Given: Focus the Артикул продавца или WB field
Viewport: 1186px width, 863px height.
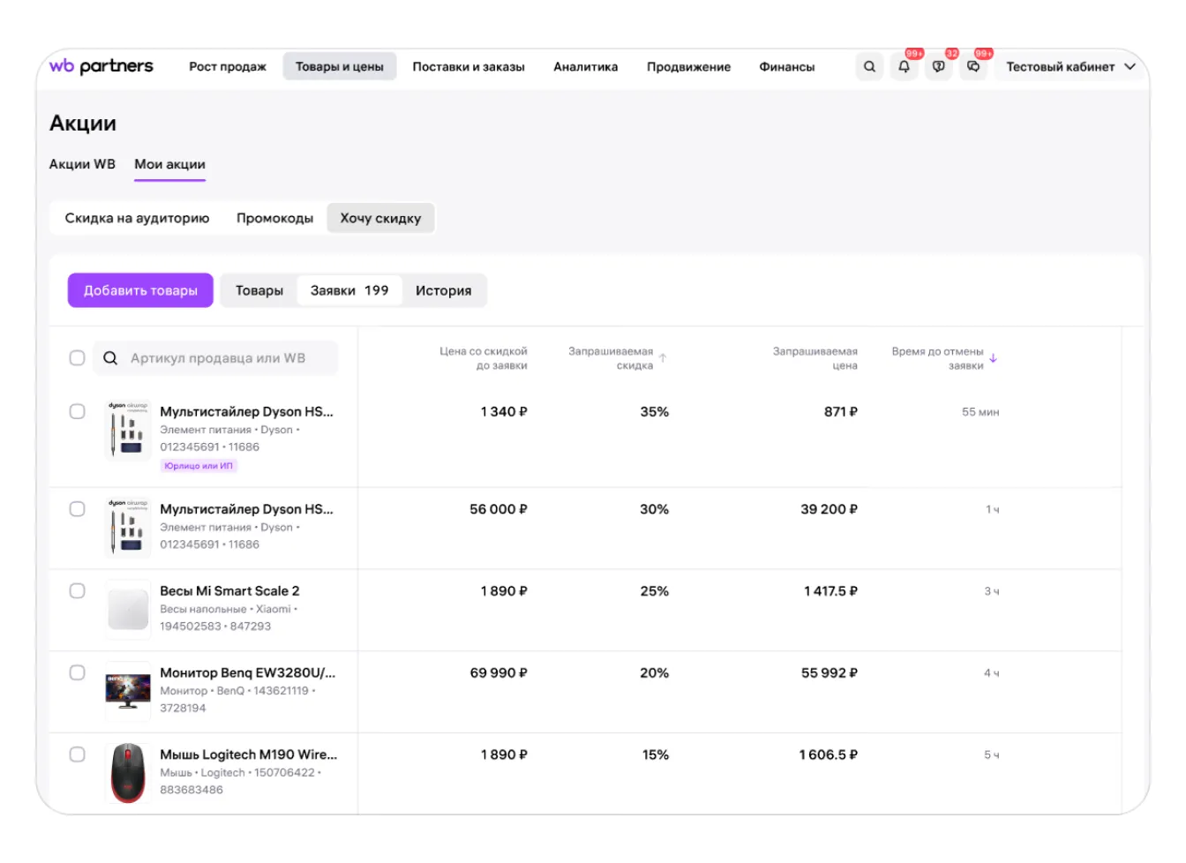Looking at the screenshot, I should [216, 358].
